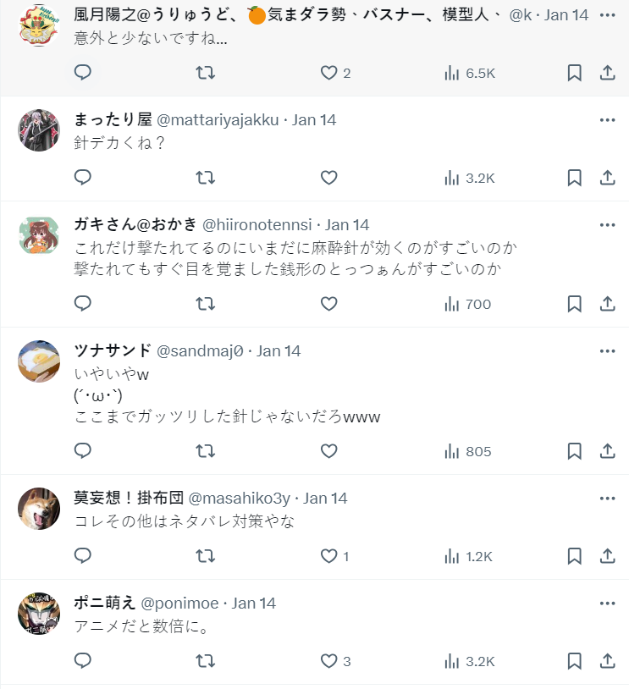Share 風月陽之's tweet at top
The image size is (629, 689).
[607, 73]
